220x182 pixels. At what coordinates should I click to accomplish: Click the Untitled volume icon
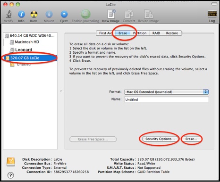pos(12,65)
